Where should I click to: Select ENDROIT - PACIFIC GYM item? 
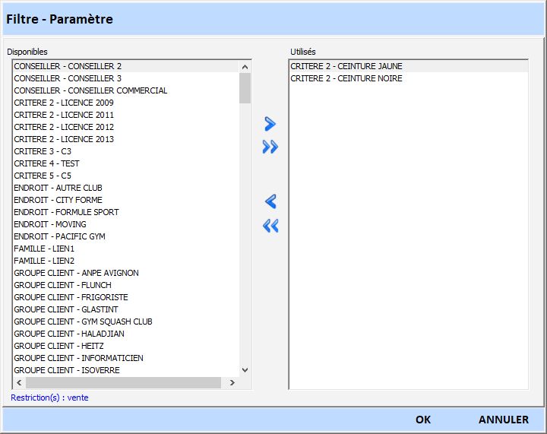tap(59, 236)
